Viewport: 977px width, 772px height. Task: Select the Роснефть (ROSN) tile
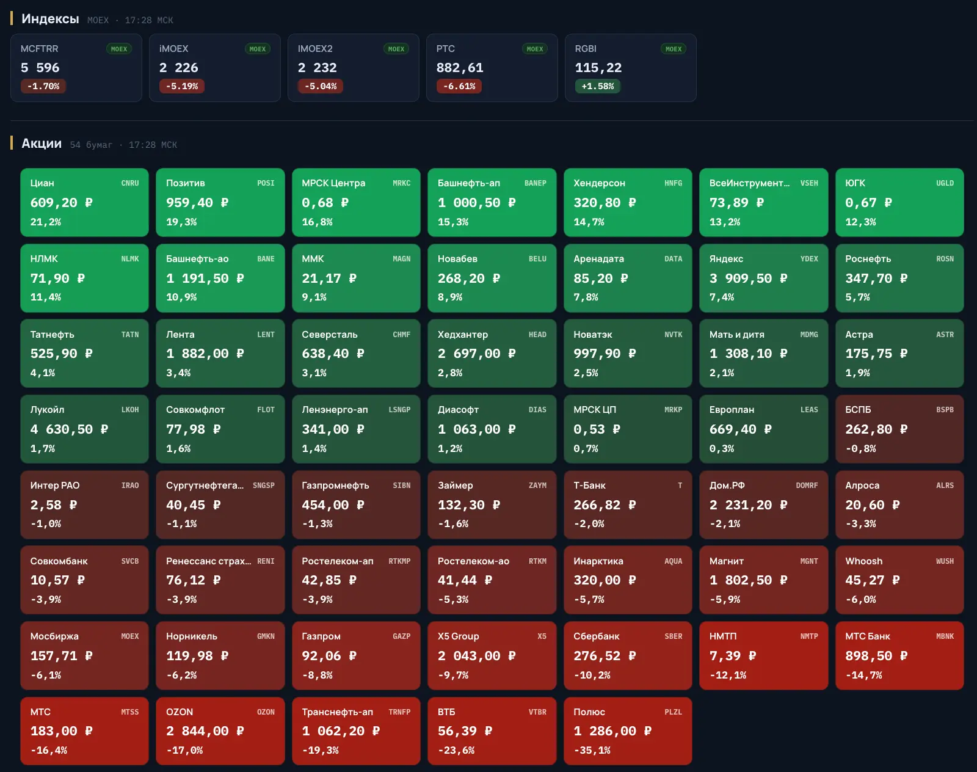click(899, 278)
